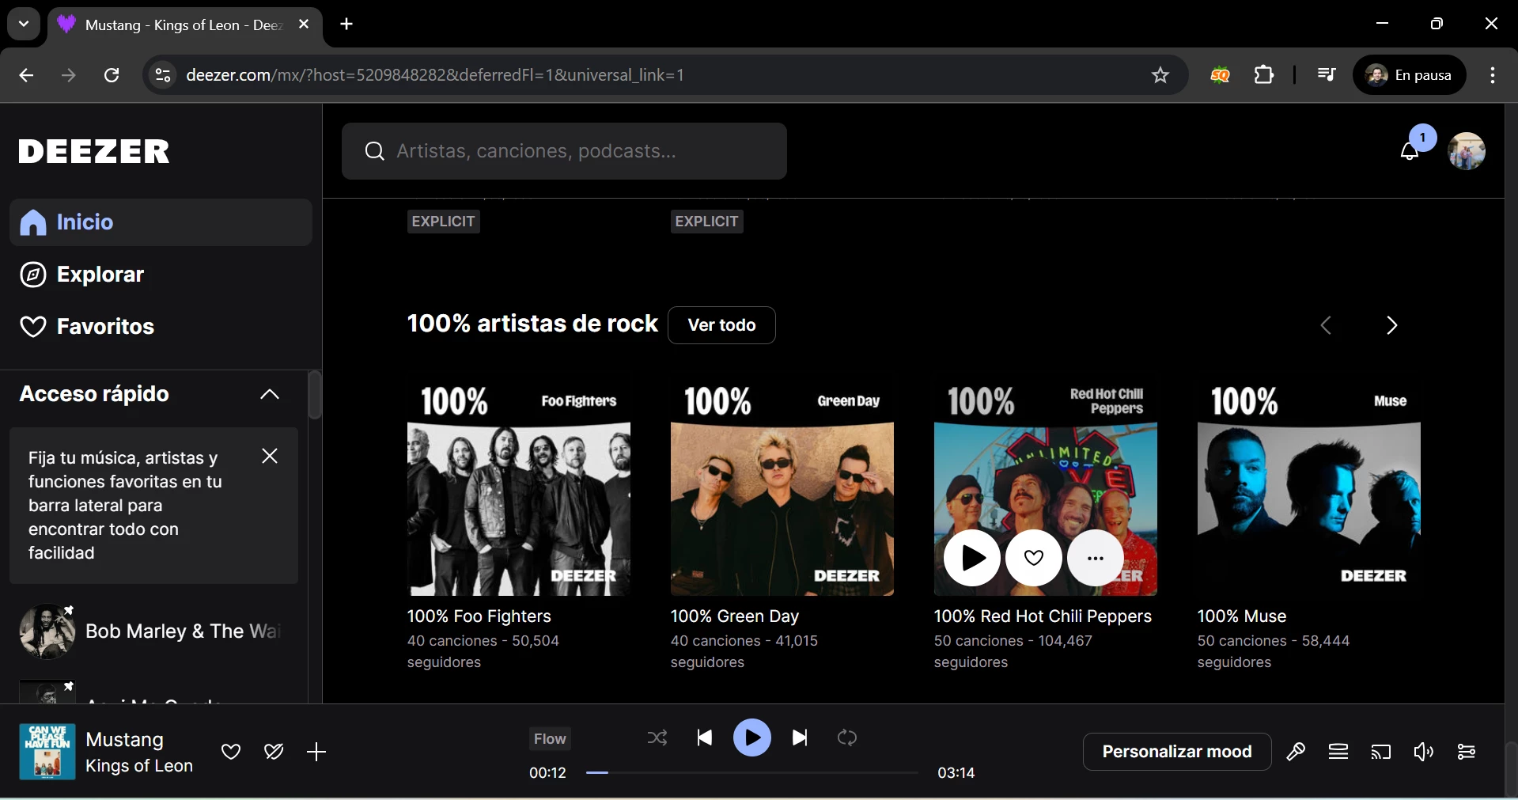Click the track progress bar
Viewport: 1518px width, 800px height.
point(751,773)
